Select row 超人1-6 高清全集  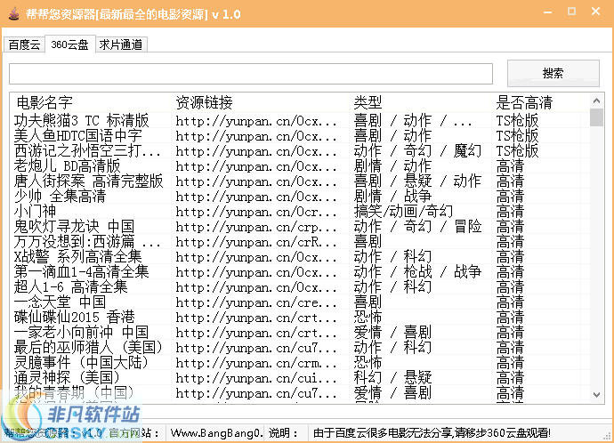(x=300, y=286)
